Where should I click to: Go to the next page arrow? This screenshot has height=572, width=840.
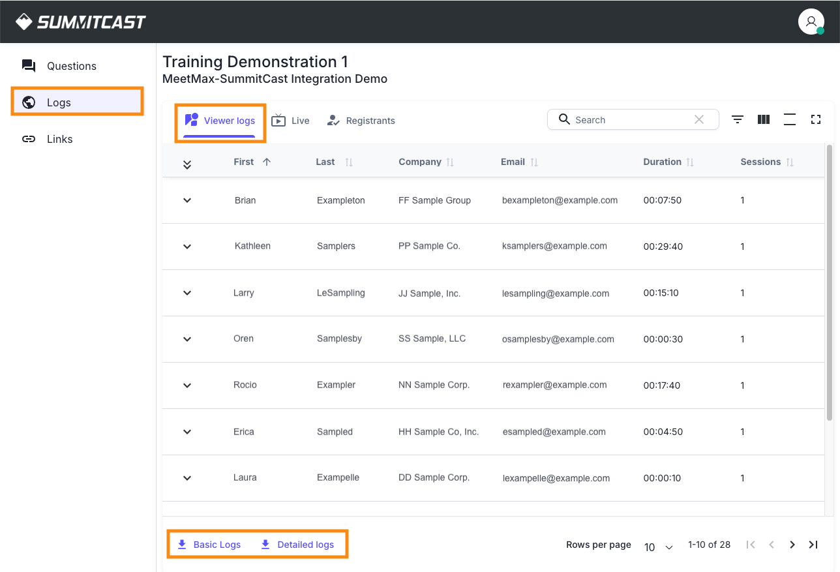coord(792,545)
